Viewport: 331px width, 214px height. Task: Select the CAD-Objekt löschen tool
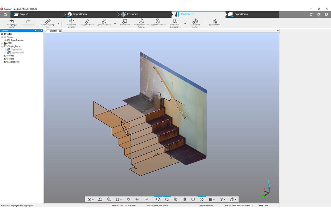195,22
